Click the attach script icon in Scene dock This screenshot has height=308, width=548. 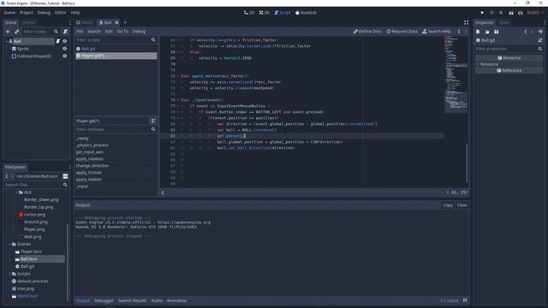pos(65,32)
